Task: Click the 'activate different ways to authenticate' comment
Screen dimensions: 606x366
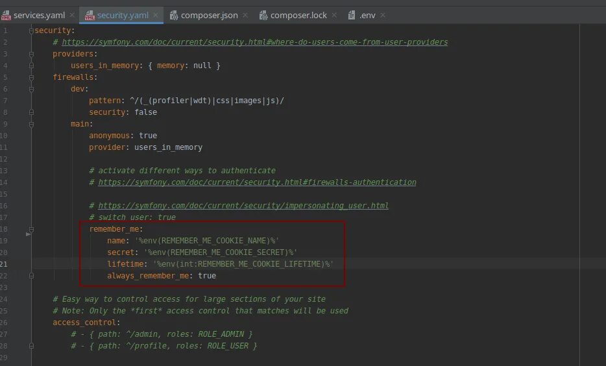Action: pos(182,171)
